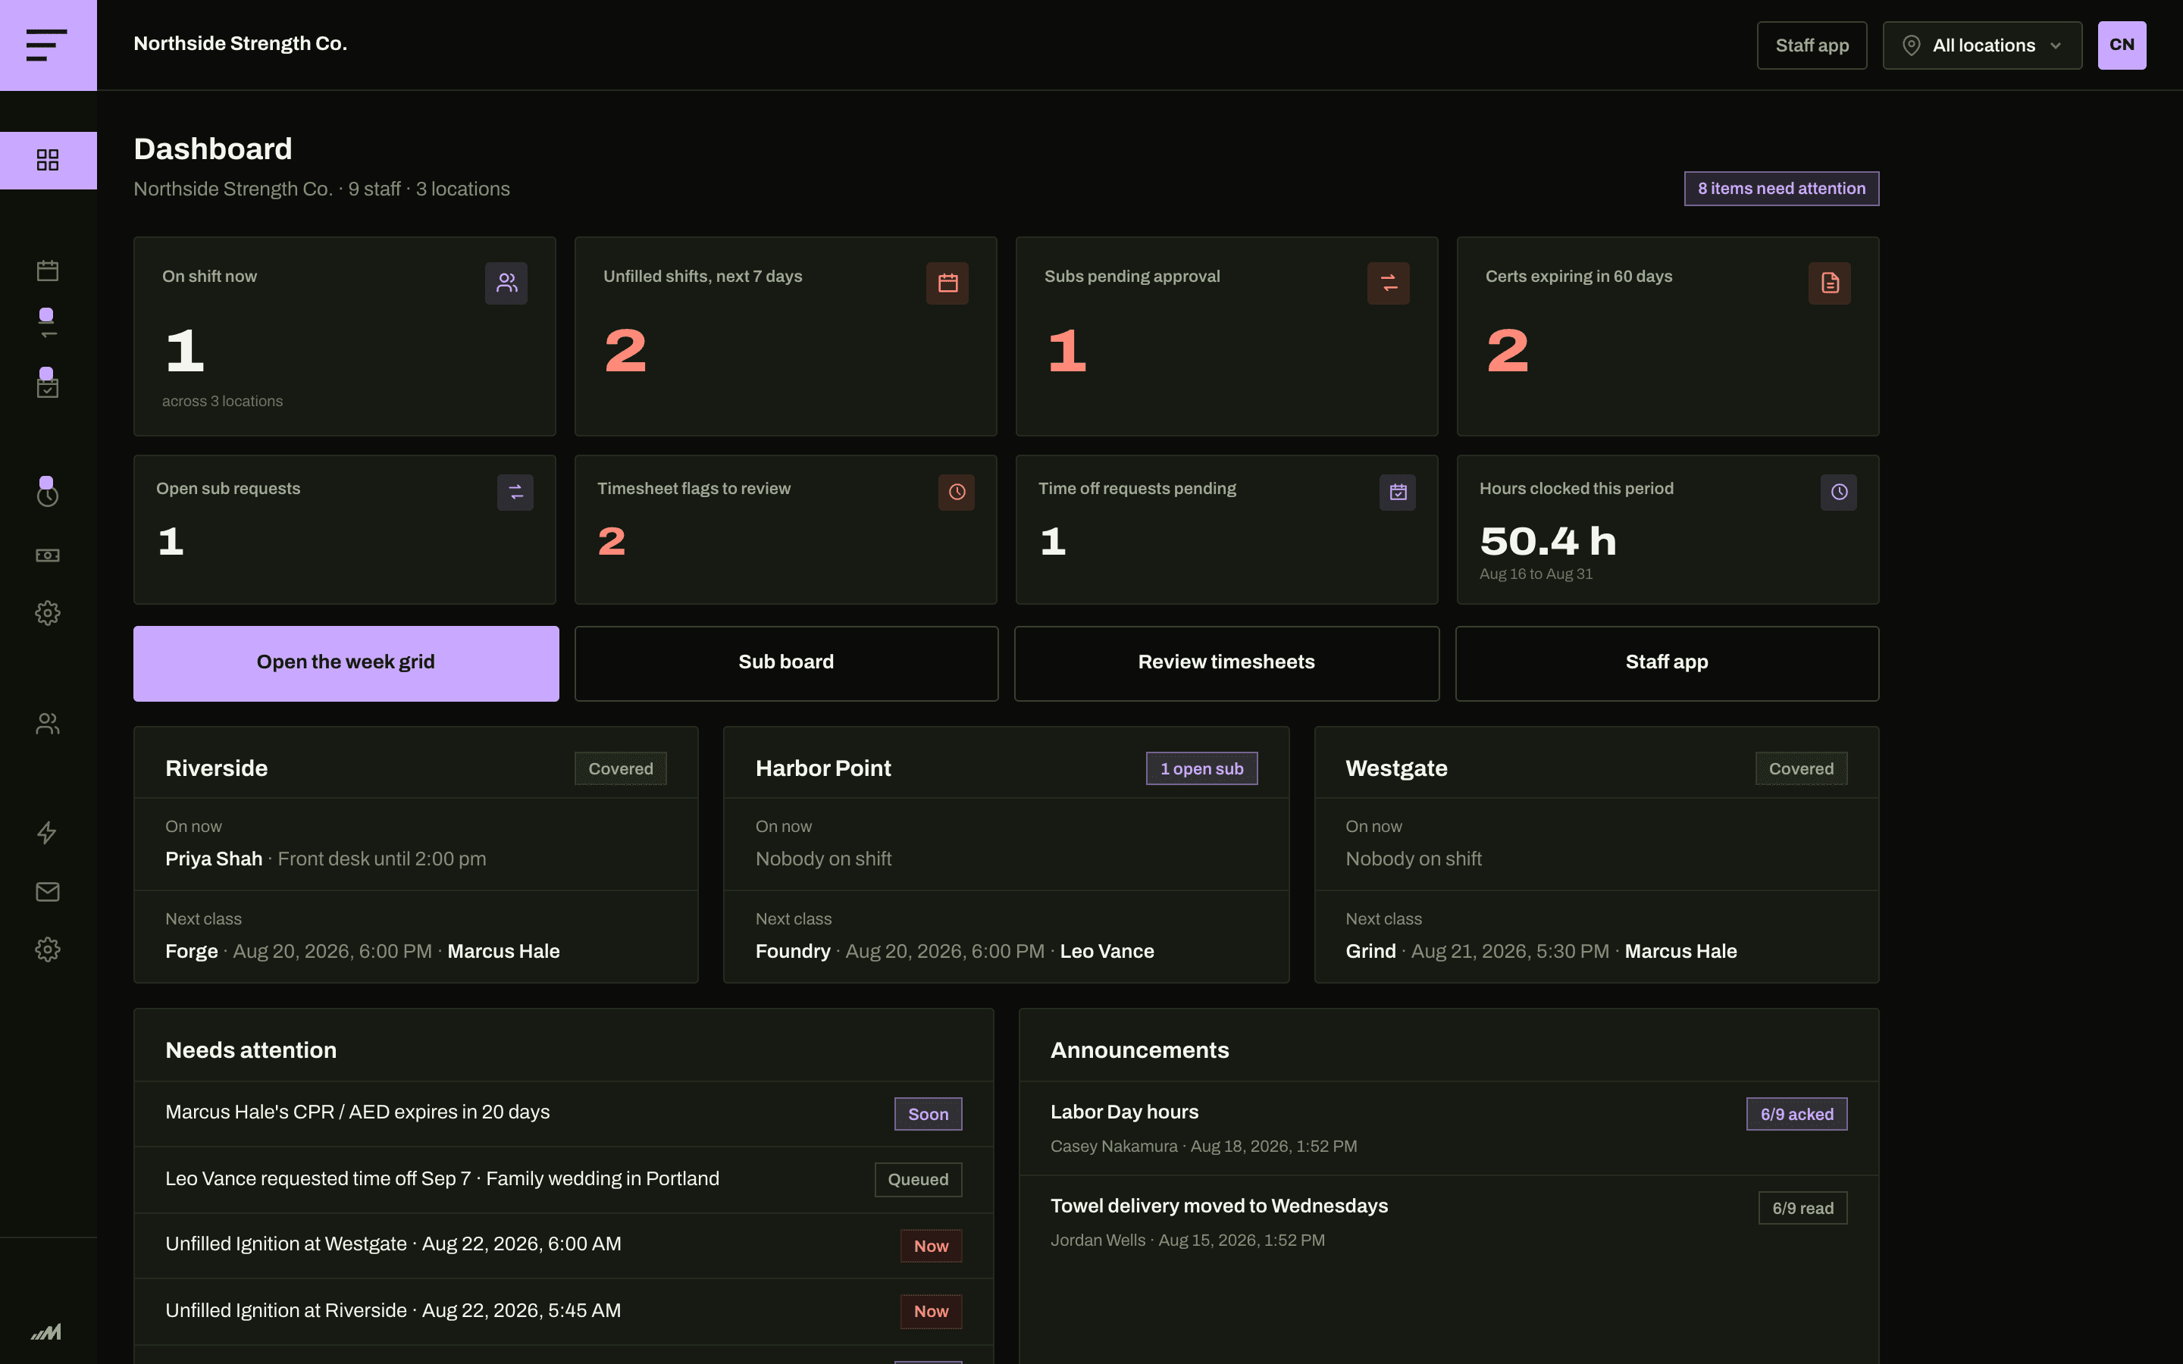The width and height of the screenshot is (2183, 1364).
Task: Select Leo Vance requested time off row
Action: 564,1179
